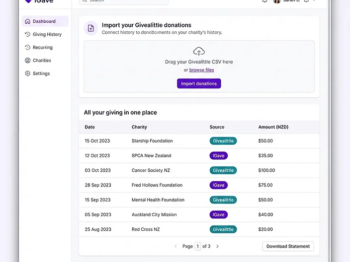This screenshot has width=350, height=262.
Task: Click the Amount (NZD) column header
Action: (x=273, y=127)
